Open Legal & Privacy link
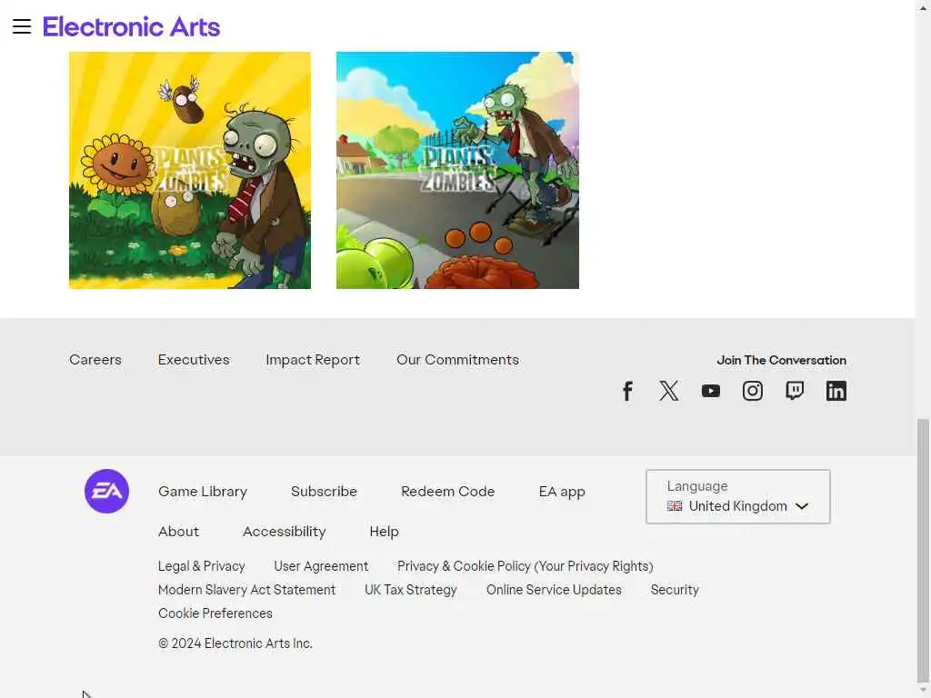The image size is (931, 698). pos(201,566)
